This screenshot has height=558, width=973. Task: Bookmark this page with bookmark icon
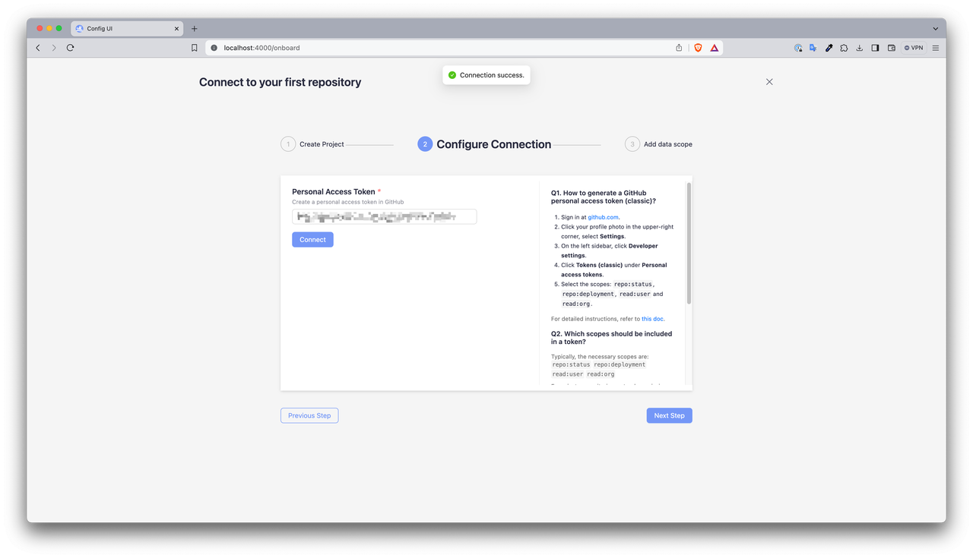195,48
